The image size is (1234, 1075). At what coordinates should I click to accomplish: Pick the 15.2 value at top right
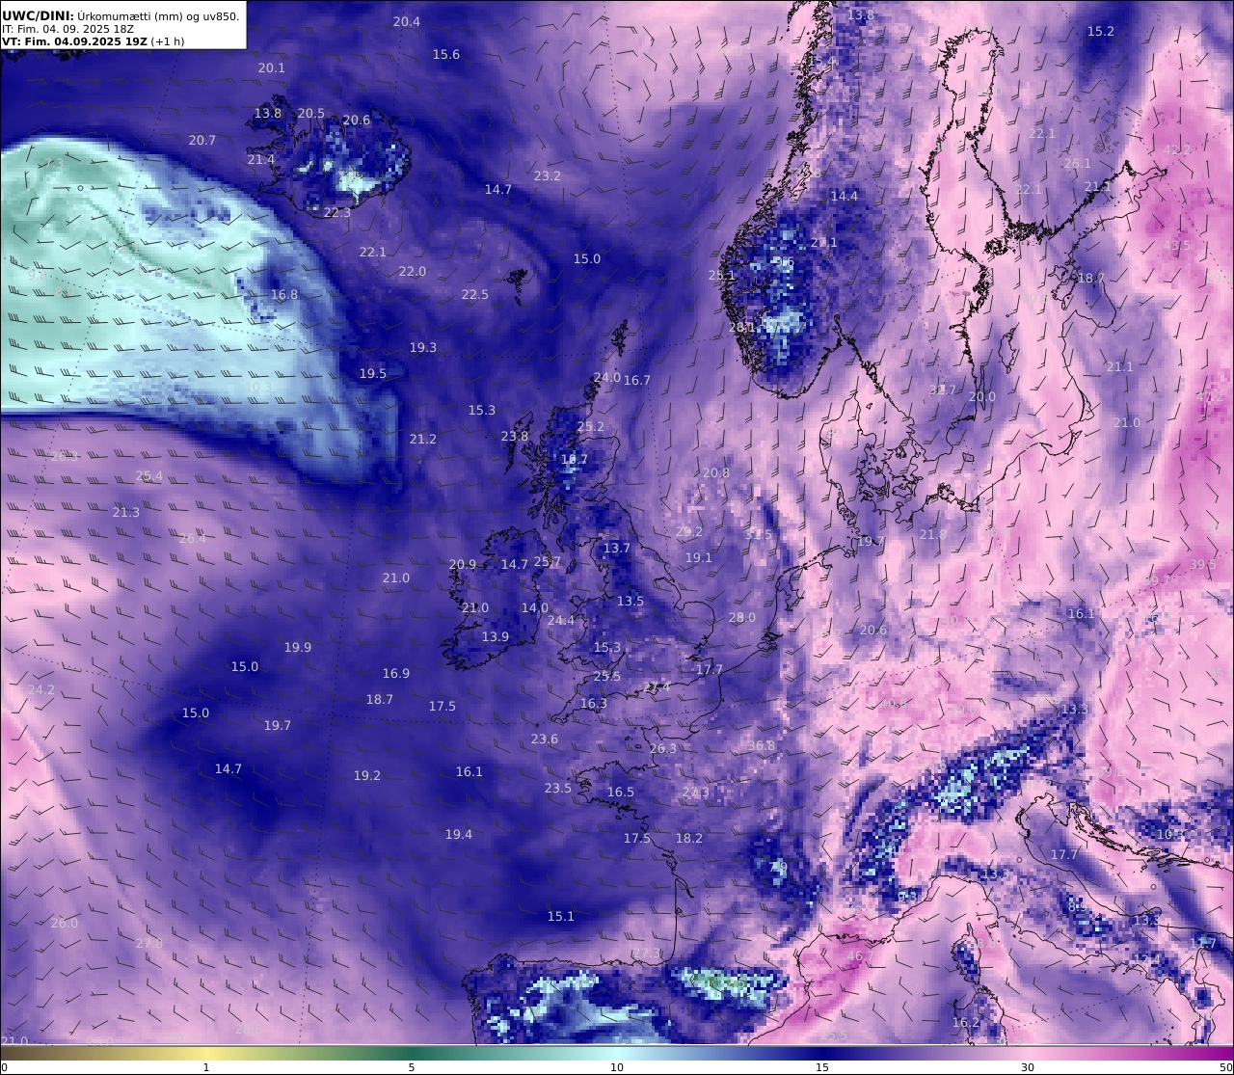(1101, 31)
